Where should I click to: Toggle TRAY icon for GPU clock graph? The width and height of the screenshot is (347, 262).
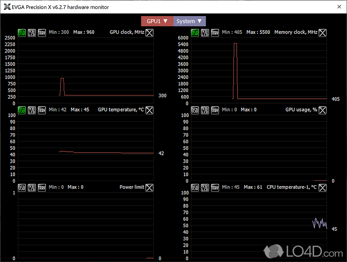tap(42, 33)
